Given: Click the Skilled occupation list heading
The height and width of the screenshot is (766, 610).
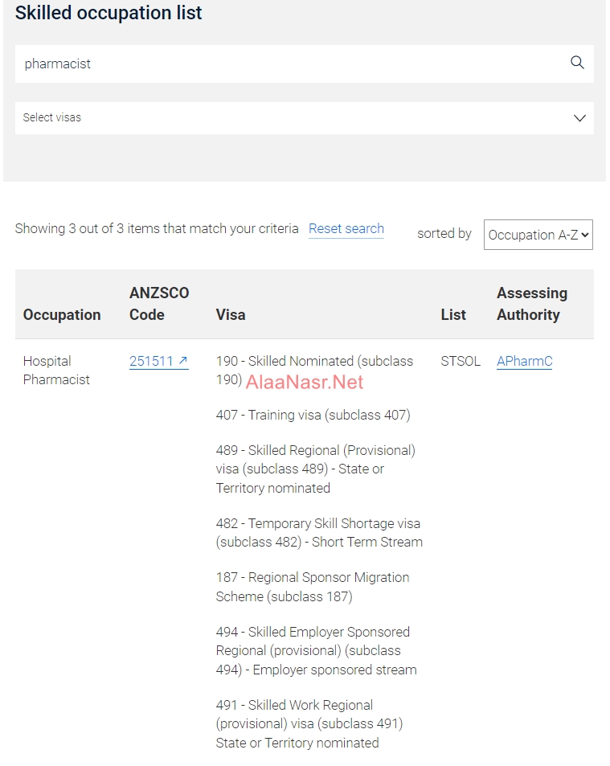Looking at the screenshot, I should pos(108,13).
